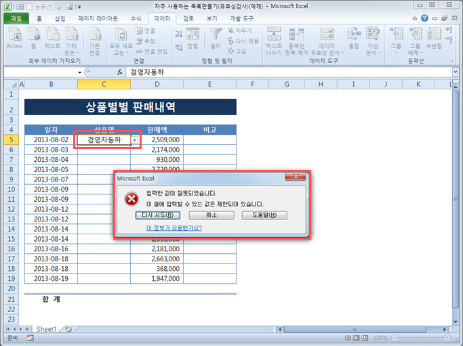Click Sort Descending icon
This screenshot has height=346, width=463.
(x=179, y=47)
